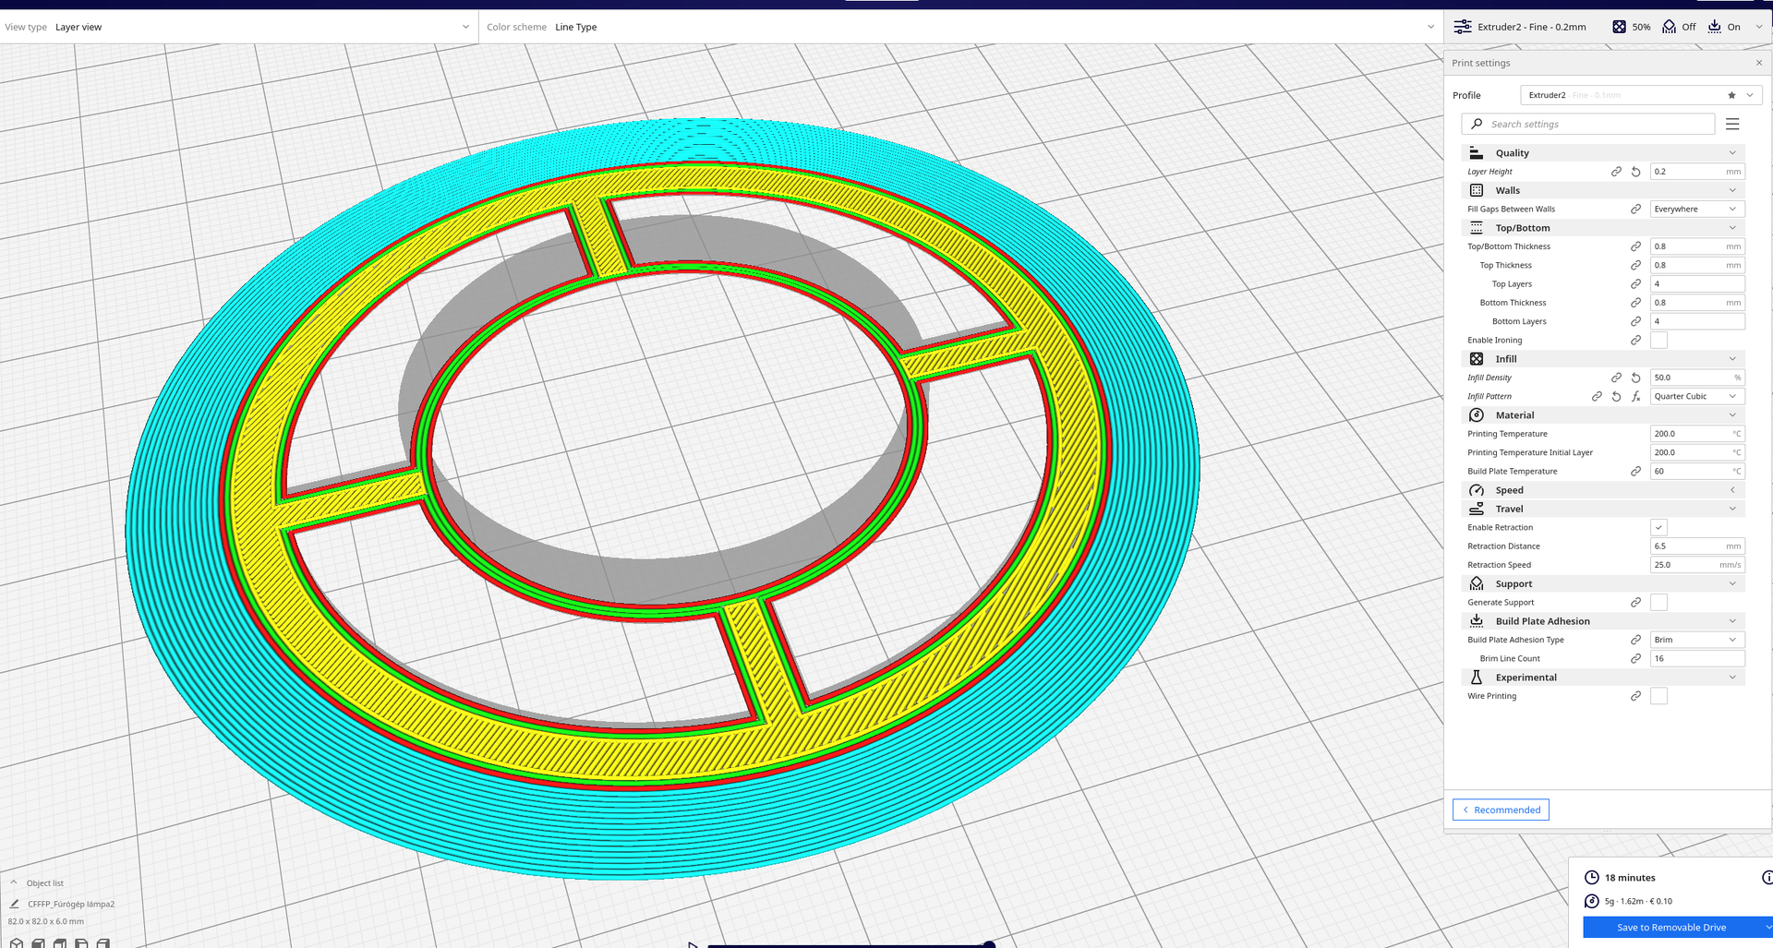Expand the Speed section chevron
This screenshot has height=948, width=1773.
1732,490
